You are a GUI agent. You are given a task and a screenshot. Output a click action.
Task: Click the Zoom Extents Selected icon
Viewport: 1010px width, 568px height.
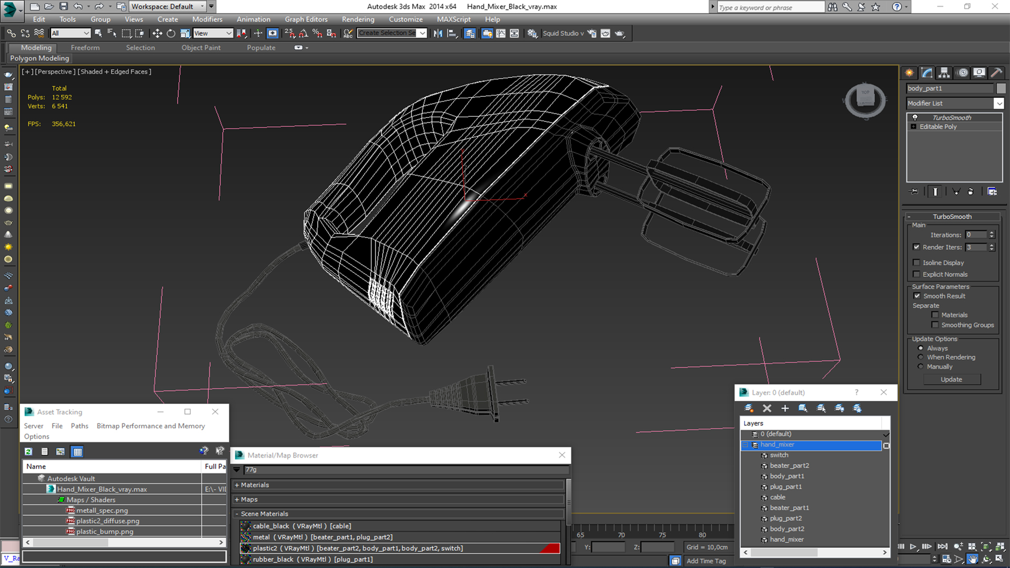[986, 547]
